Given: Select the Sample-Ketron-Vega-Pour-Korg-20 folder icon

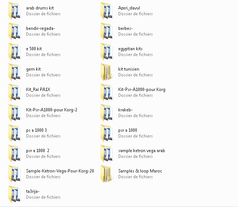Looking at the screenshot, I should pos(15,174).
